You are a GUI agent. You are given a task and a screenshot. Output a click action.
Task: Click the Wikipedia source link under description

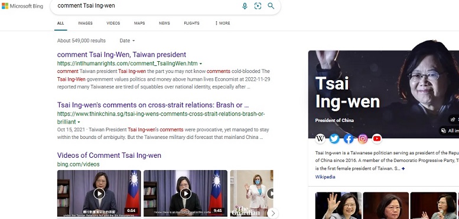(x=325, y=177)
